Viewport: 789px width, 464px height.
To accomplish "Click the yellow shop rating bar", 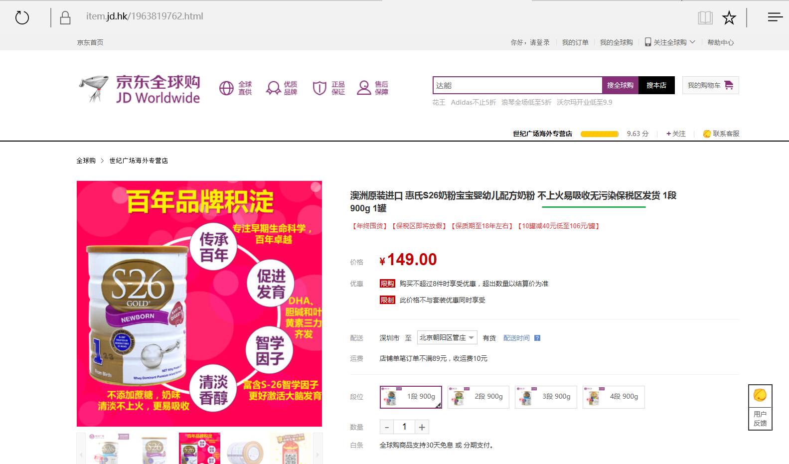I will 600,134.
